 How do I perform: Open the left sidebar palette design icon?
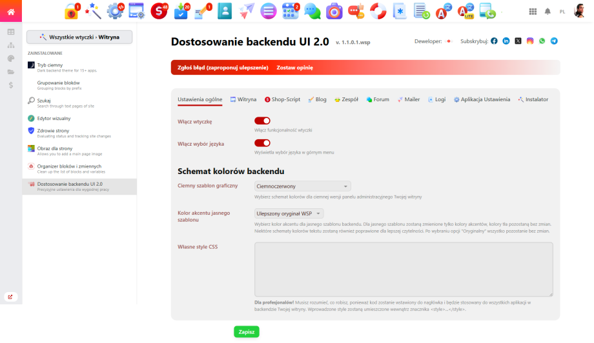11,59
